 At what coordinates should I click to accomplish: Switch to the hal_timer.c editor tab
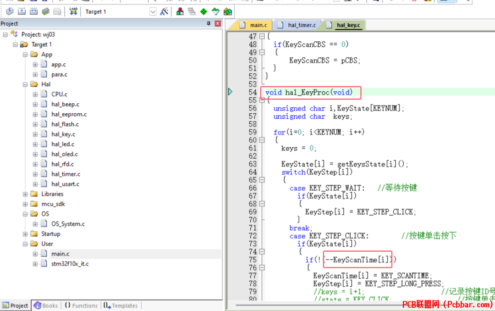(x=298, y=25)
